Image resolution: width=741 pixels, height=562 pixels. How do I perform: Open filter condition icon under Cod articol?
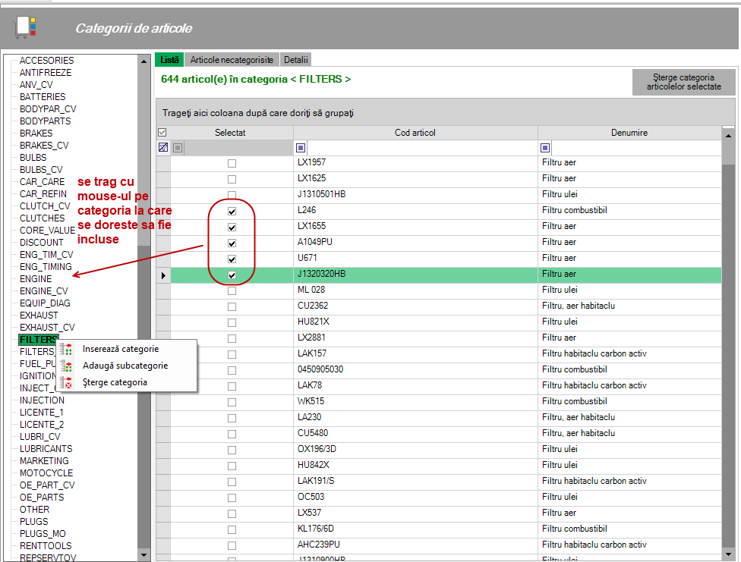(301, 148)
